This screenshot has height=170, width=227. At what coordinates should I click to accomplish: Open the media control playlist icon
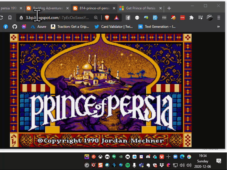click(x=201, y=18)
